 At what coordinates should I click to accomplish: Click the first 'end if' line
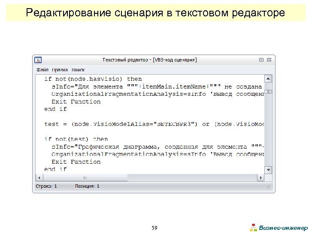pos(55,109)
